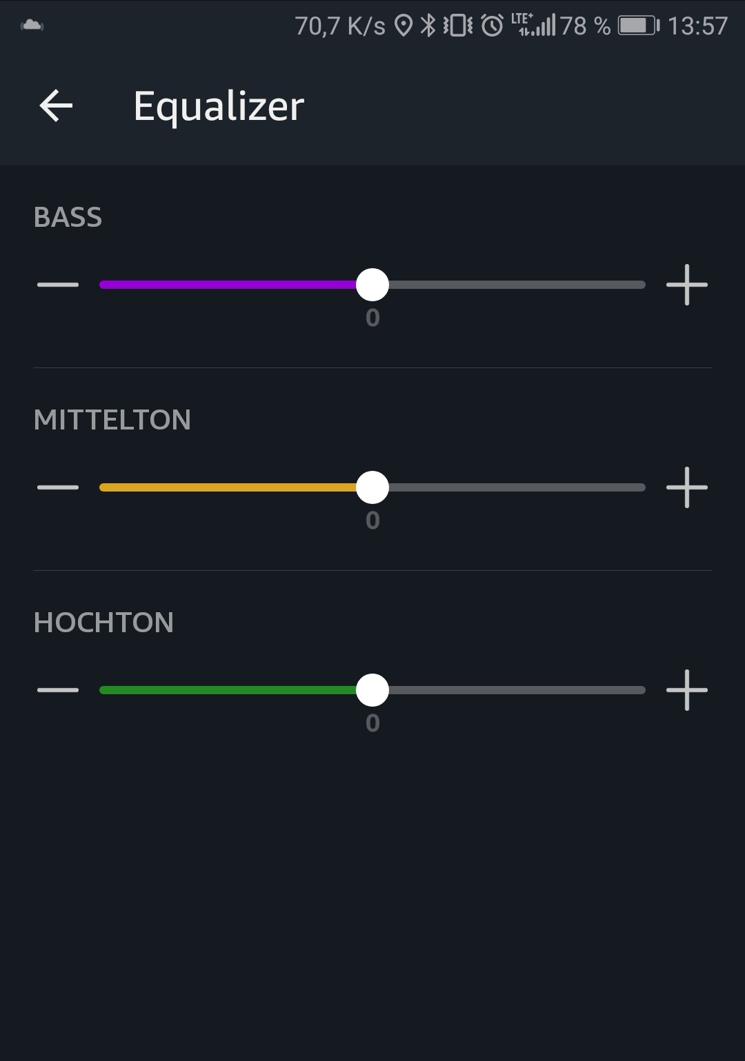
Task: Increase Bass with the plus icon
Action: 686,285
